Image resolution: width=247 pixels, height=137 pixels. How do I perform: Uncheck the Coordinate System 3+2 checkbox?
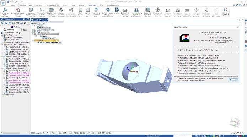tap(38, 43)
